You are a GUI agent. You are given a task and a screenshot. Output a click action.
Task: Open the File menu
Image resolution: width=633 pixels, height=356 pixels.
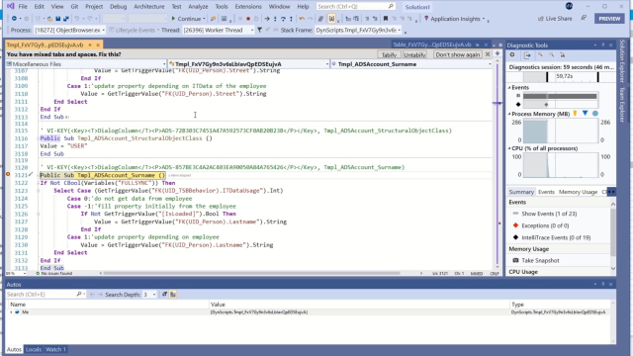click(23, 7)
